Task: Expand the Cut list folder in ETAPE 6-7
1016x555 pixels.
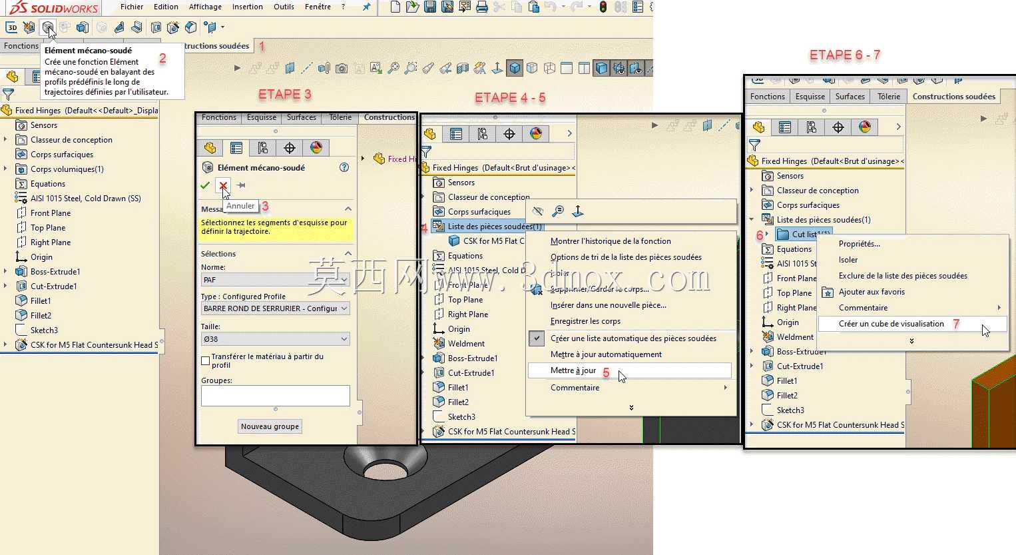Action: [x=767, y=234]
